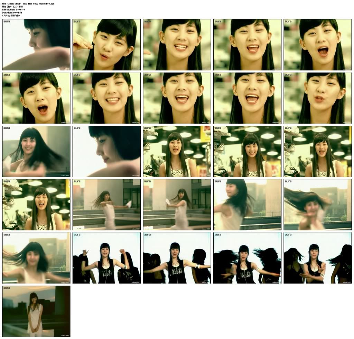Click the first thumbnail in the fourth row

(x=36, y=205)
